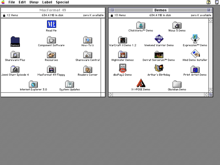Open the Nisus 5 Demo folder
The height and width of the screenshot is (165, 220).
tap(177, 25)
